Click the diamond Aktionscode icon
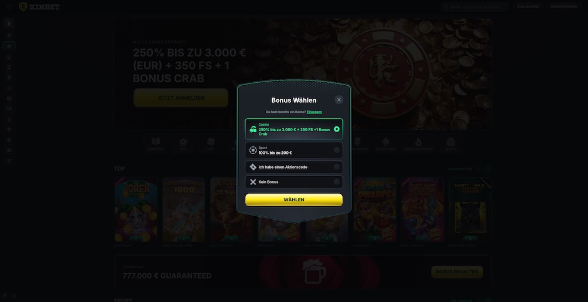Image resolution: width=588 pixels, height=302 pixels. coord(253,167)
